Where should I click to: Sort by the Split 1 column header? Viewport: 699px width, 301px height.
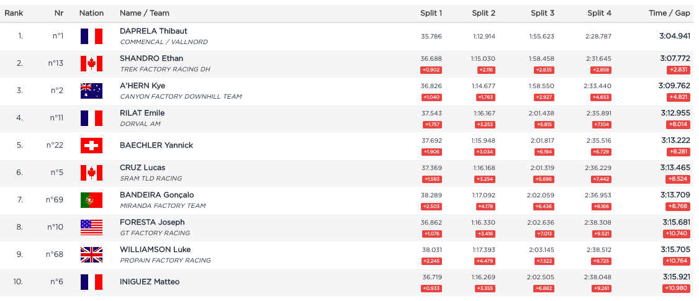coord(431,13)
